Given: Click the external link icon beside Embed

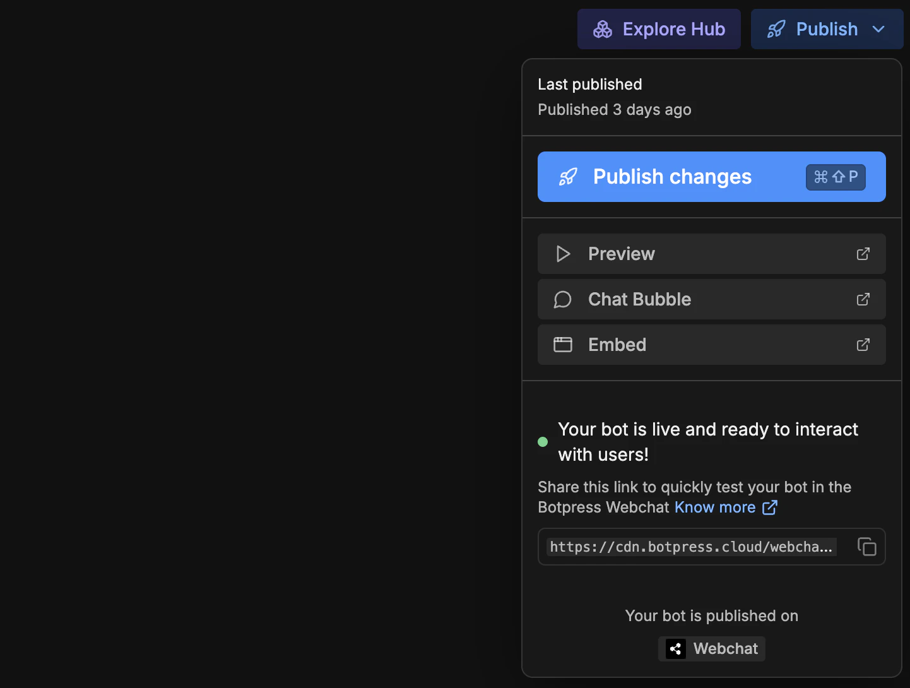Looking at the screenshot, I should pos(863,345).
